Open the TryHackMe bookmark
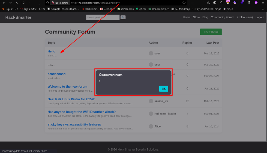 28,9
